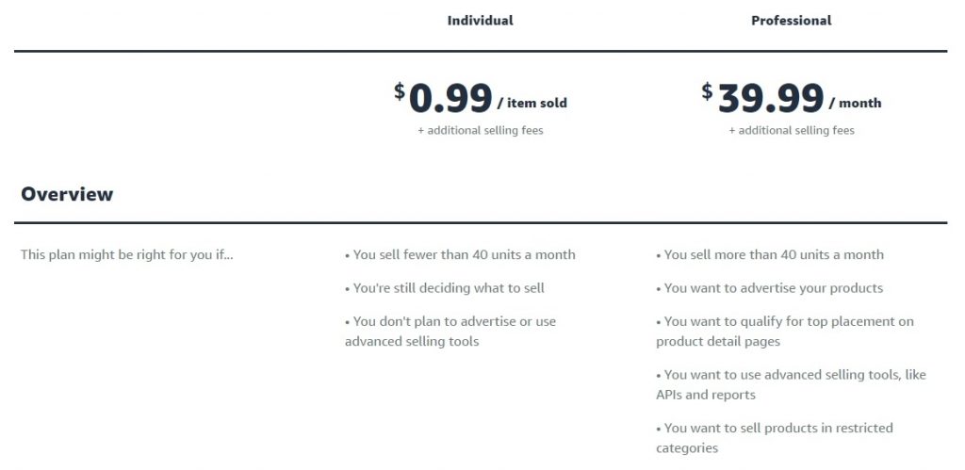Click the $39.99 per month price
Screen dimensions: 965x470
coord(791,99)
